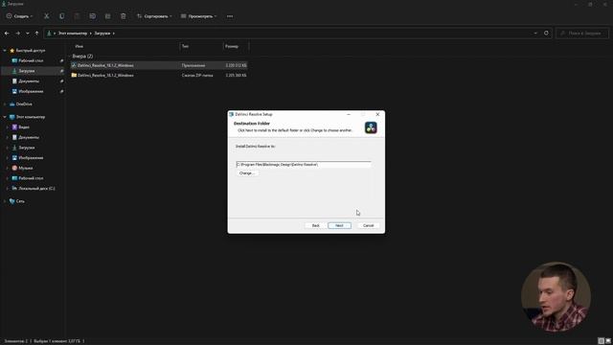Click Загрузки in the address breadcrumb
613x345 pixels.
point(102,34)
